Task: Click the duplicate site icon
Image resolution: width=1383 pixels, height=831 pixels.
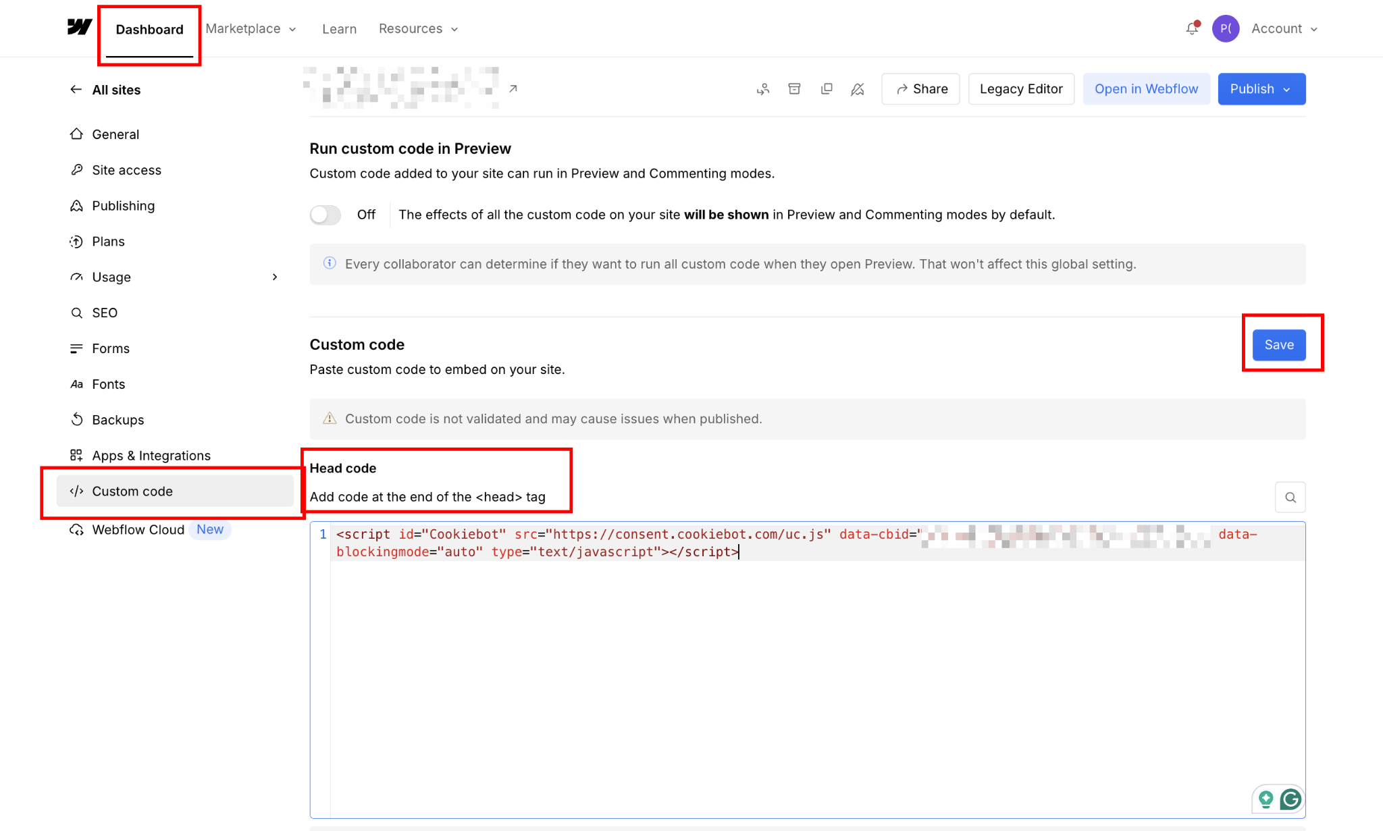Action: pyautogui.click(x=826, y=89)
